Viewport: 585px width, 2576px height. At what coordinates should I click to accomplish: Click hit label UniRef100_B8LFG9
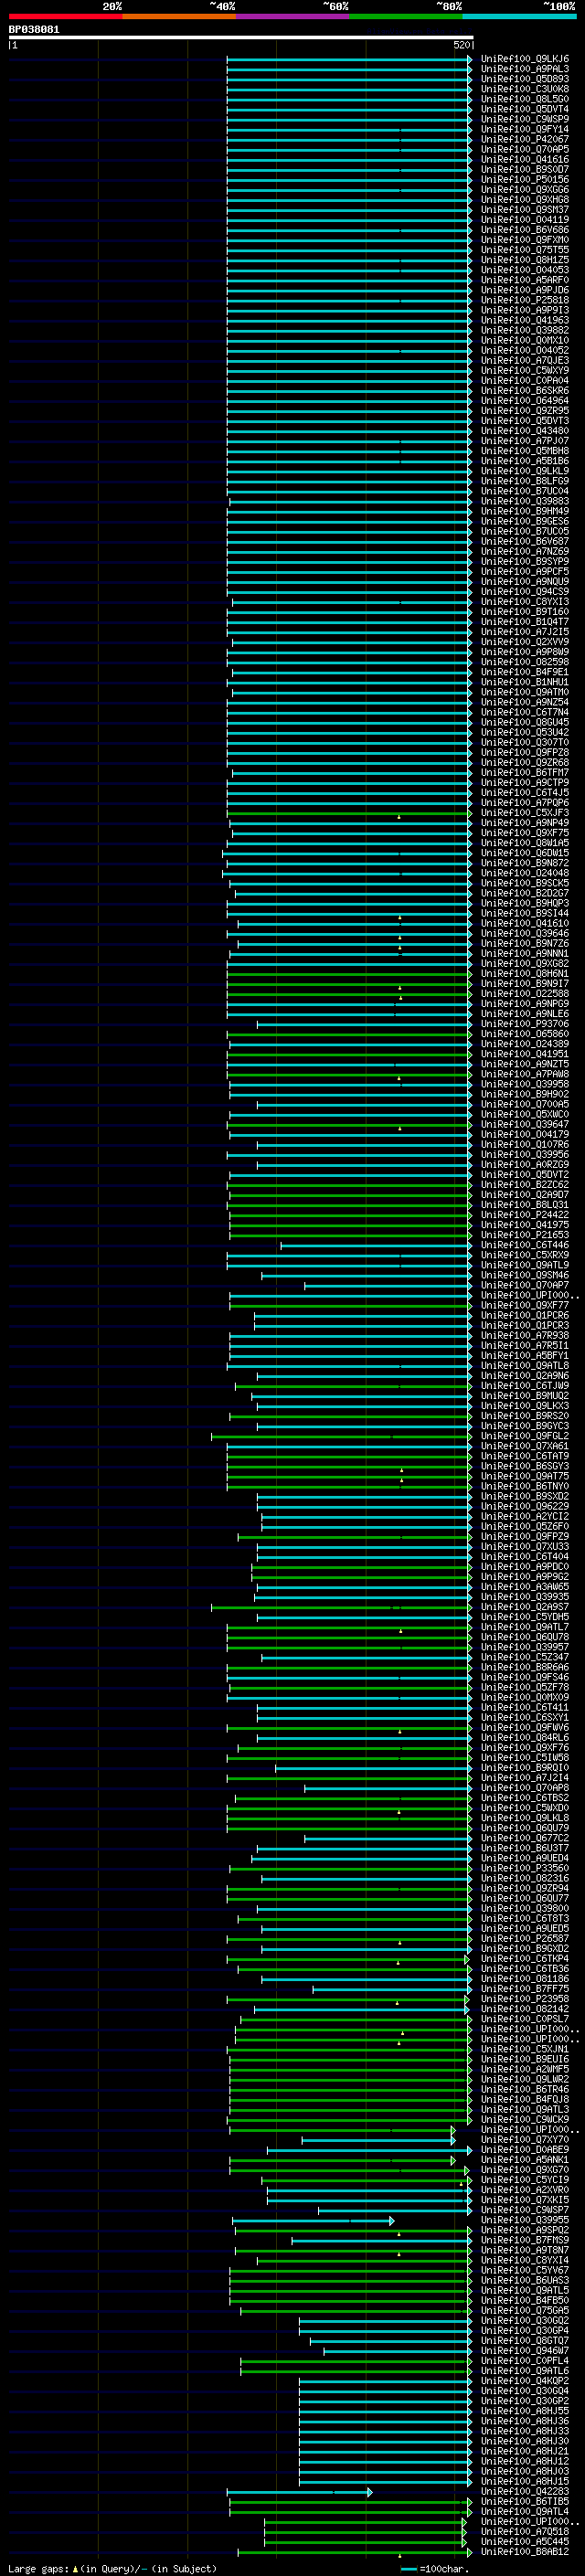coord(525,481)
